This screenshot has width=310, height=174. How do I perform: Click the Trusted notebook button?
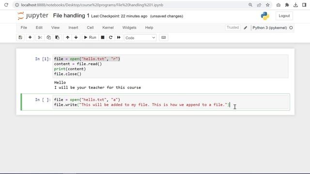(232, 28)
